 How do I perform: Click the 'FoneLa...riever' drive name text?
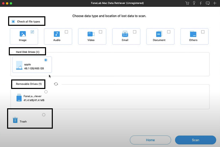pos(32,96)
